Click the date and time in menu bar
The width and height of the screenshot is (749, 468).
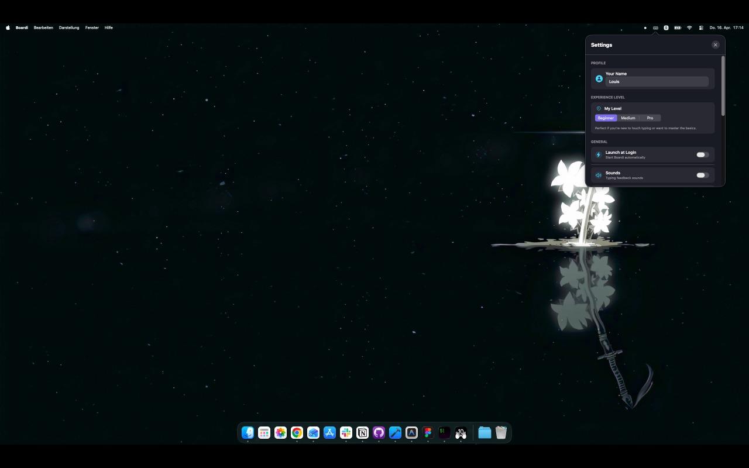pyautogui.click(x=726, y=27)
